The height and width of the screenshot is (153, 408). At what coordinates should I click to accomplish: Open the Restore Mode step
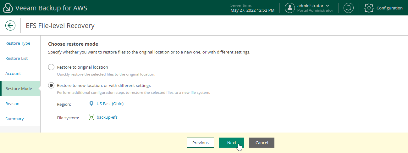20,88
